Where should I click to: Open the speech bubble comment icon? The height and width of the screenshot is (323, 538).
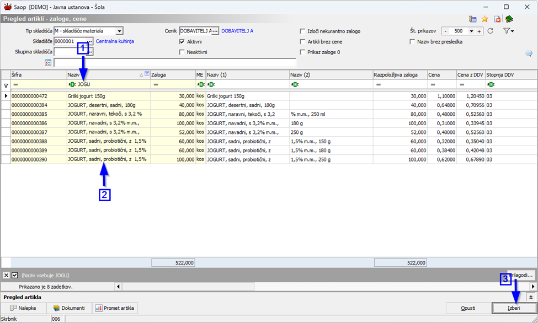[x=529, y=53]
